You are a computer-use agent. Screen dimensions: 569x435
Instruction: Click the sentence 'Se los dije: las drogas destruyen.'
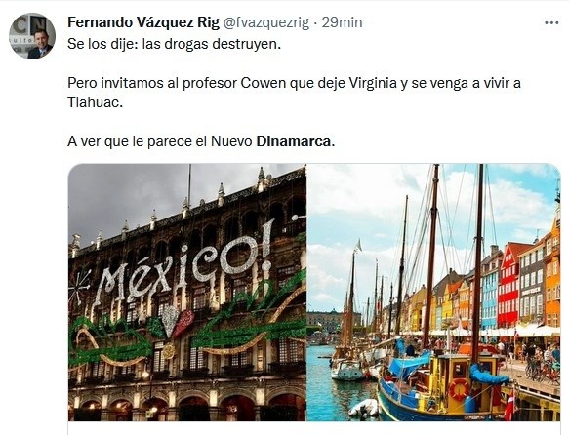coord(174,44)
